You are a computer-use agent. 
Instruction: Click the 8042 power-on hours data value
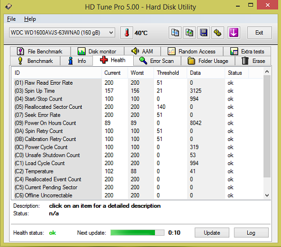point(196,123)
